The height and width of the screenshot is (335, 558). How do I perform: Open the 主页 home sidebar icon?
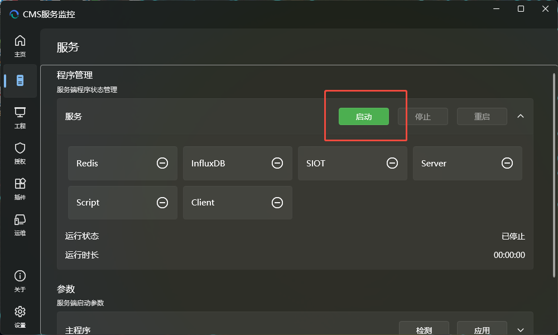tap(20, 46)
